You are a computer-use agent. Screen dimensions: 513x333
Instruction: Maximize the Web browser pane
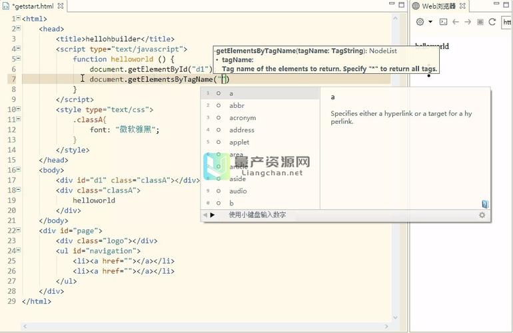point(506,5)
